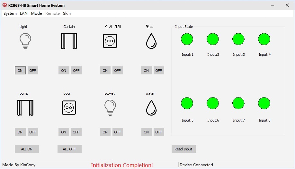Open the LAN menu

click(x=24, y=13)
